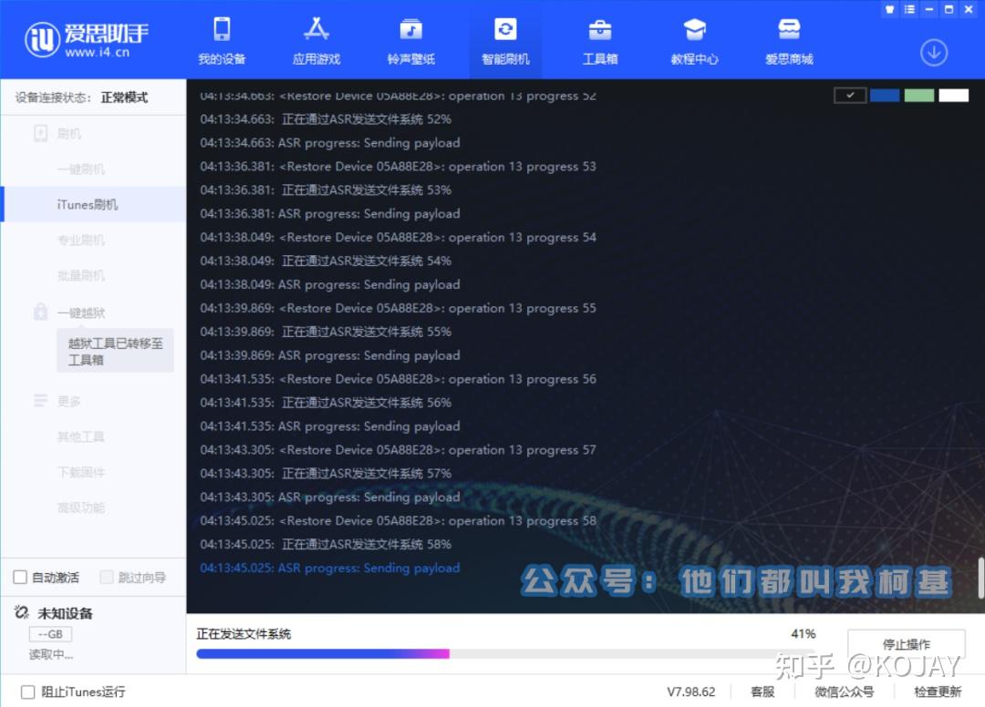Click the 停止操作 stop button
This screenshot has width=985, height=707.
(x=906, y=644)
